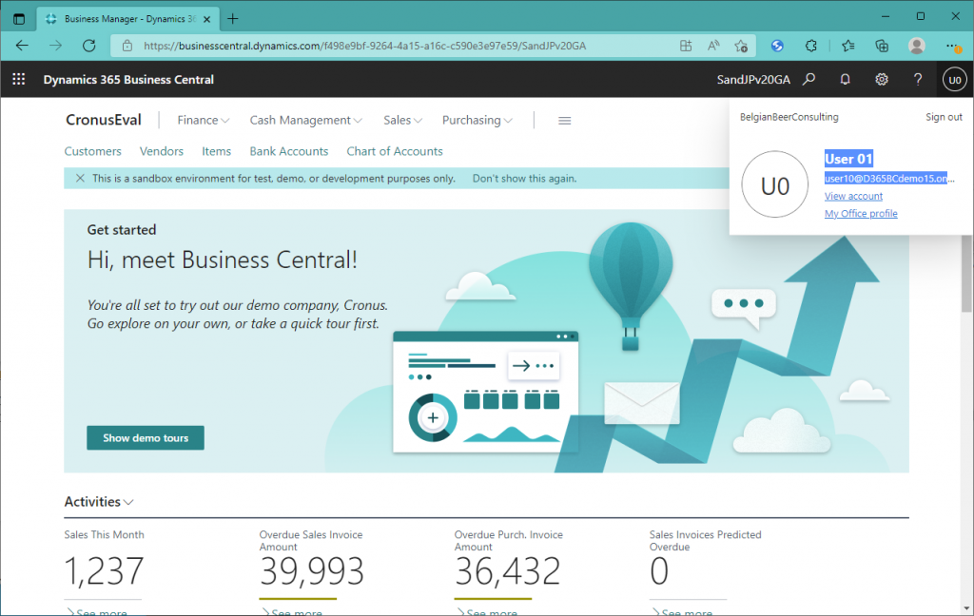Close the Business Manager browser tab
Viewport: 974px width, 616px height.
pyautogui.click(x=206, y=19)
